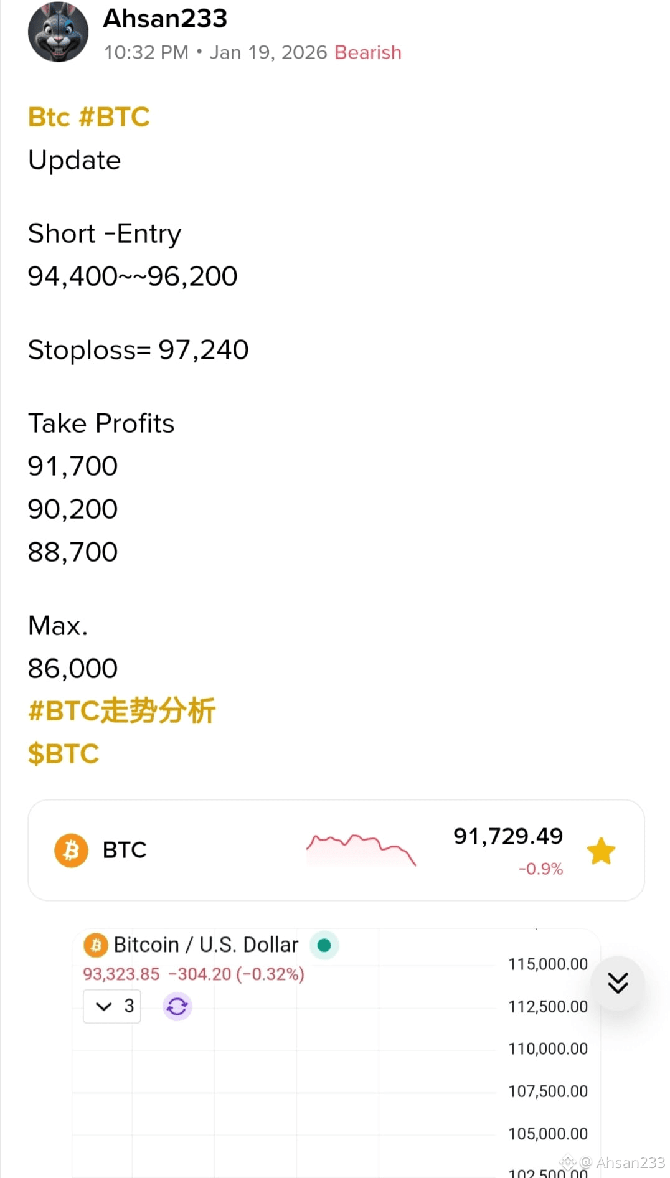The height and width of the screenshot is (1178, 670).
Task: Toggle the yellow favorite star for BTC
Action: tap(601, 851)
